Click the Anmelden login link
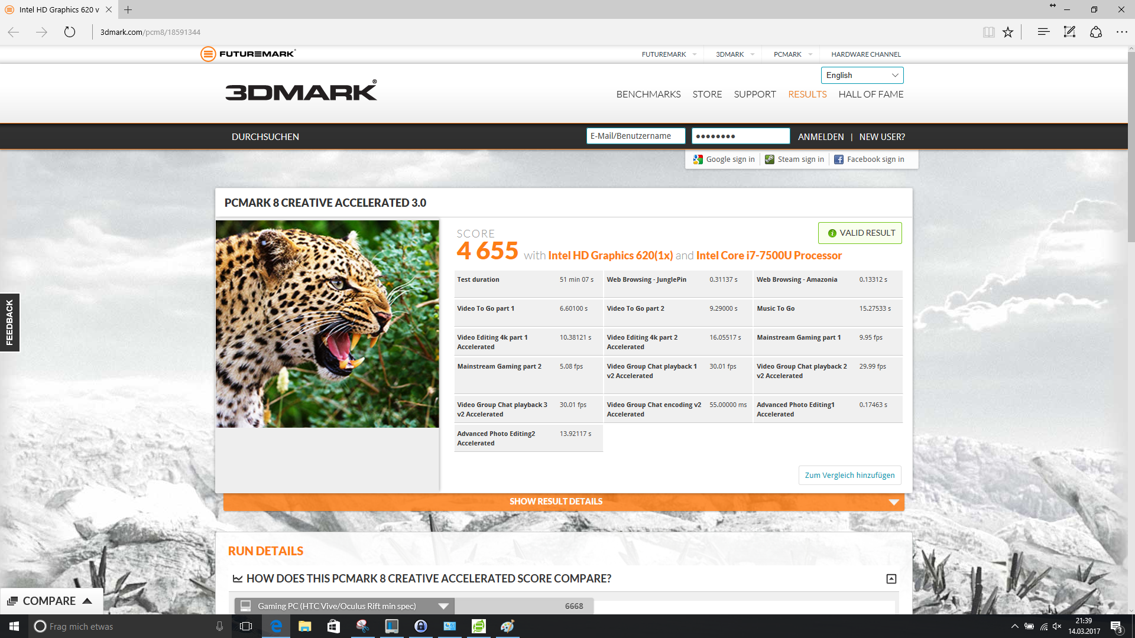This screenshot has width=1135, height=638. click(x=821, y=137)
